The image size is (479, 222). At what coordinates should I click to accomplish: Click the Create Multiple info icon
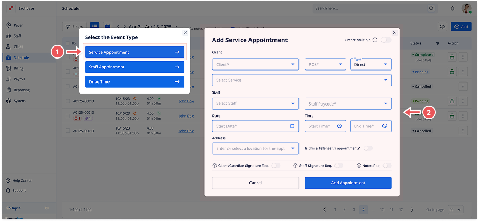375,40
